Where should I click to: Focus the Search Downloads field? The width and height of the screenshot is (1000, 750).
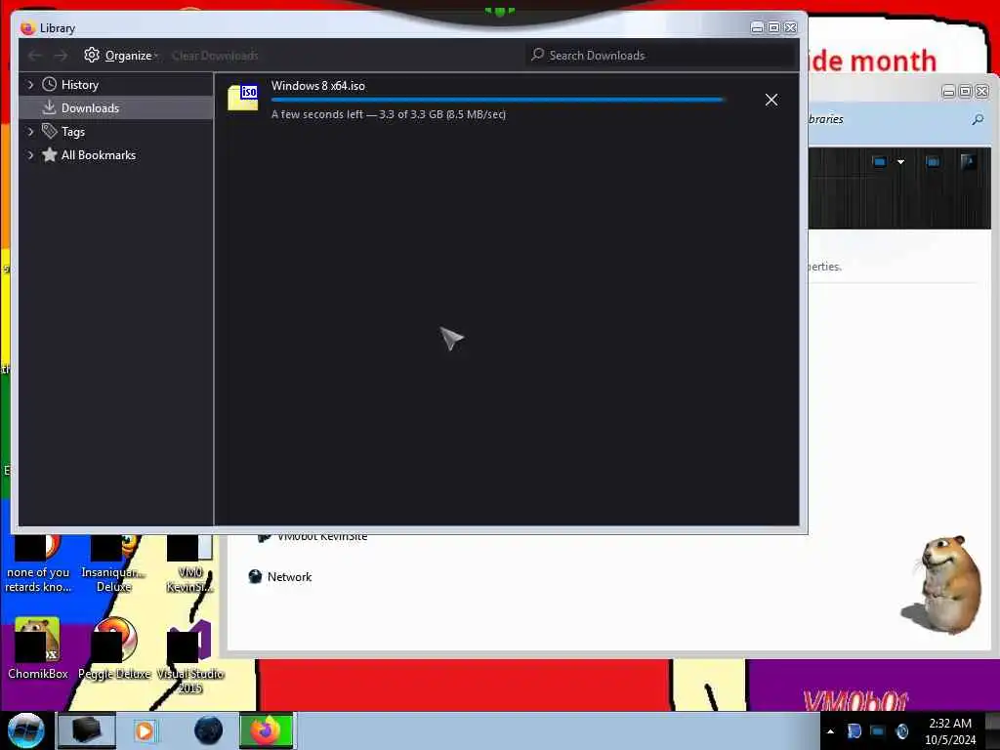tap(661, 56)
